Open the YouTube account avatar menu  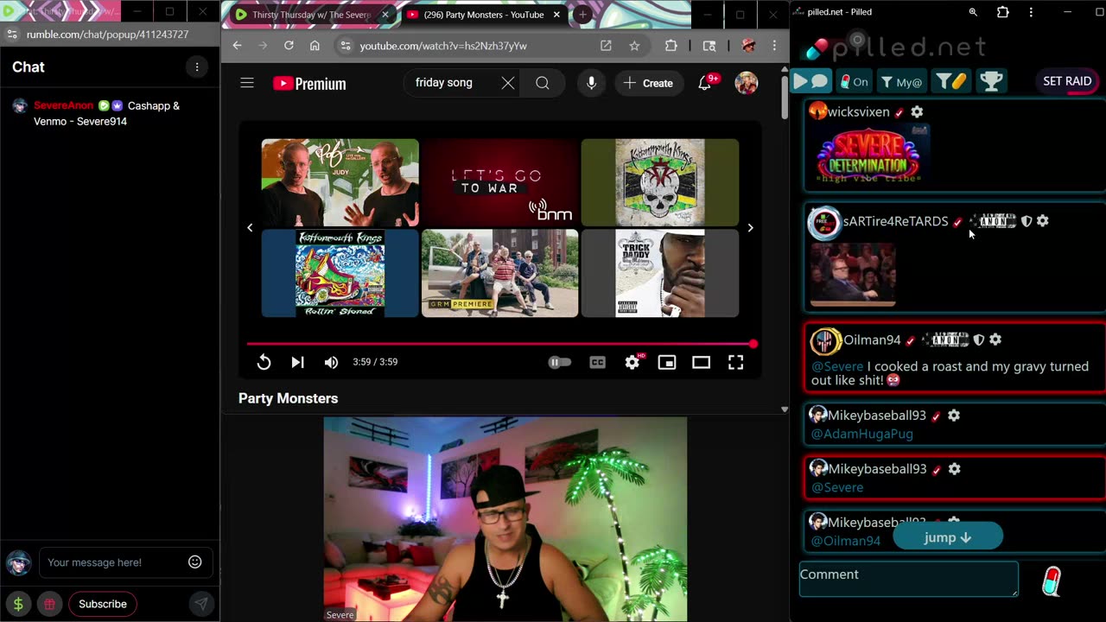click(x=747, y=83)
